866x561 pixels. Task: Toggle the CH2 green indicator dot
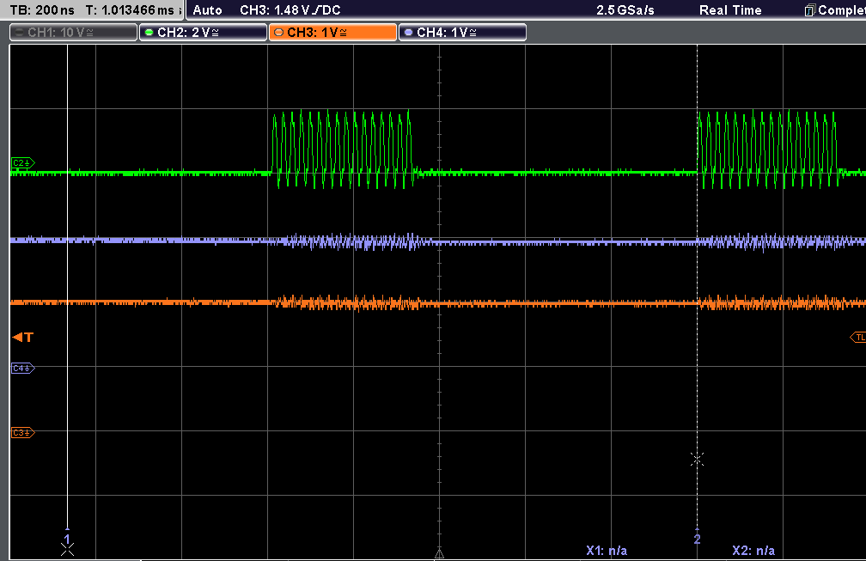149,33
